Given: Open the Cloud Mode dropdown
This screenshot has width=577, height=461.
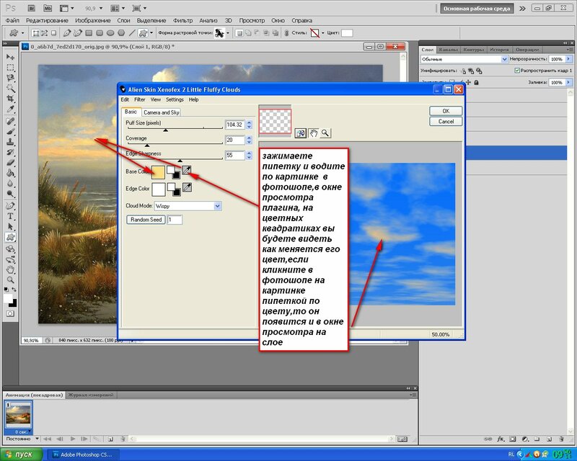Looking at the screenshot, I should point(218,206).
